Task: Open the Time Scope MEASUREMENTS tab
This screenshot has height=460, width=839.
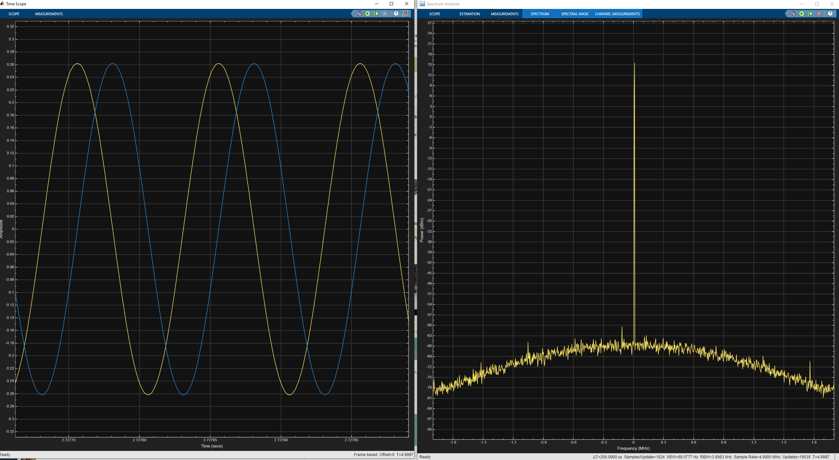Action: pyautogui.click(x=49, y=14)
